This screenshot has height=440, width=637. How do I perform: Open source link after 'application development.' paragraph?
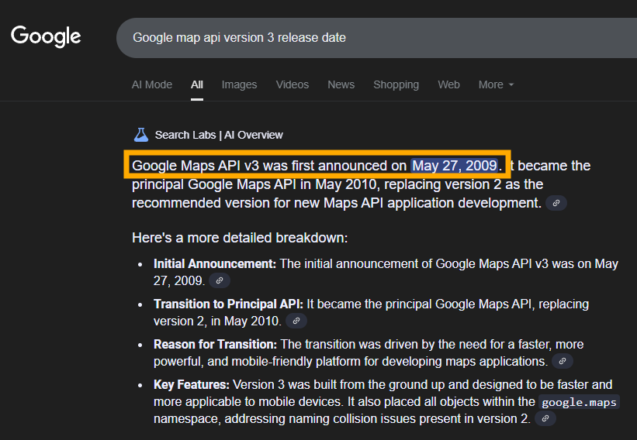click(556, 203)
